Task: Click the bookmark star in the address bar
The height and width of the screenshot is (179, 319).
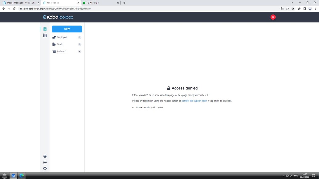Action: (x=292, y=9)
